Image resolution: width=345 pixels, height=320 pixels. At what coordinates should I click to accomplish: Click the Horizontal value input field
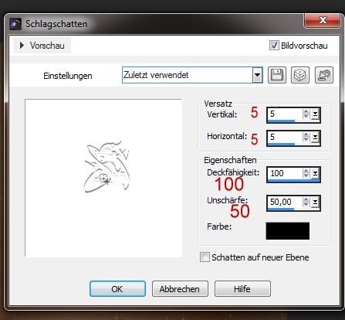pos(285,137)
